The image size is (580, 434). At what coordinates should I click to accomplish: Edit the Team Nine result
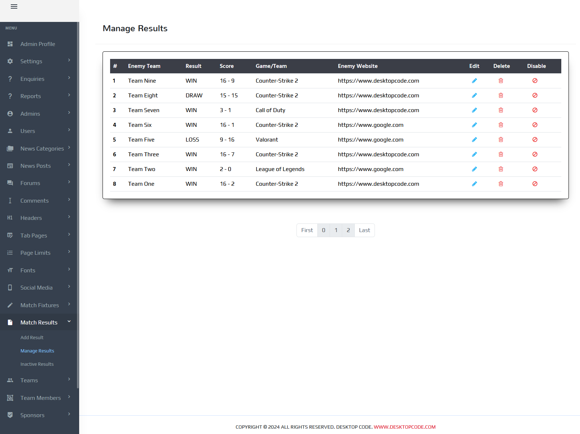coord(474,81)
